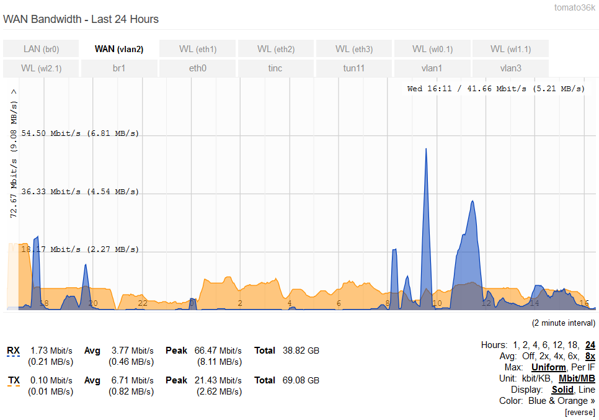
Task: Open the WL (eth3) tab
Action: (353, 49)
